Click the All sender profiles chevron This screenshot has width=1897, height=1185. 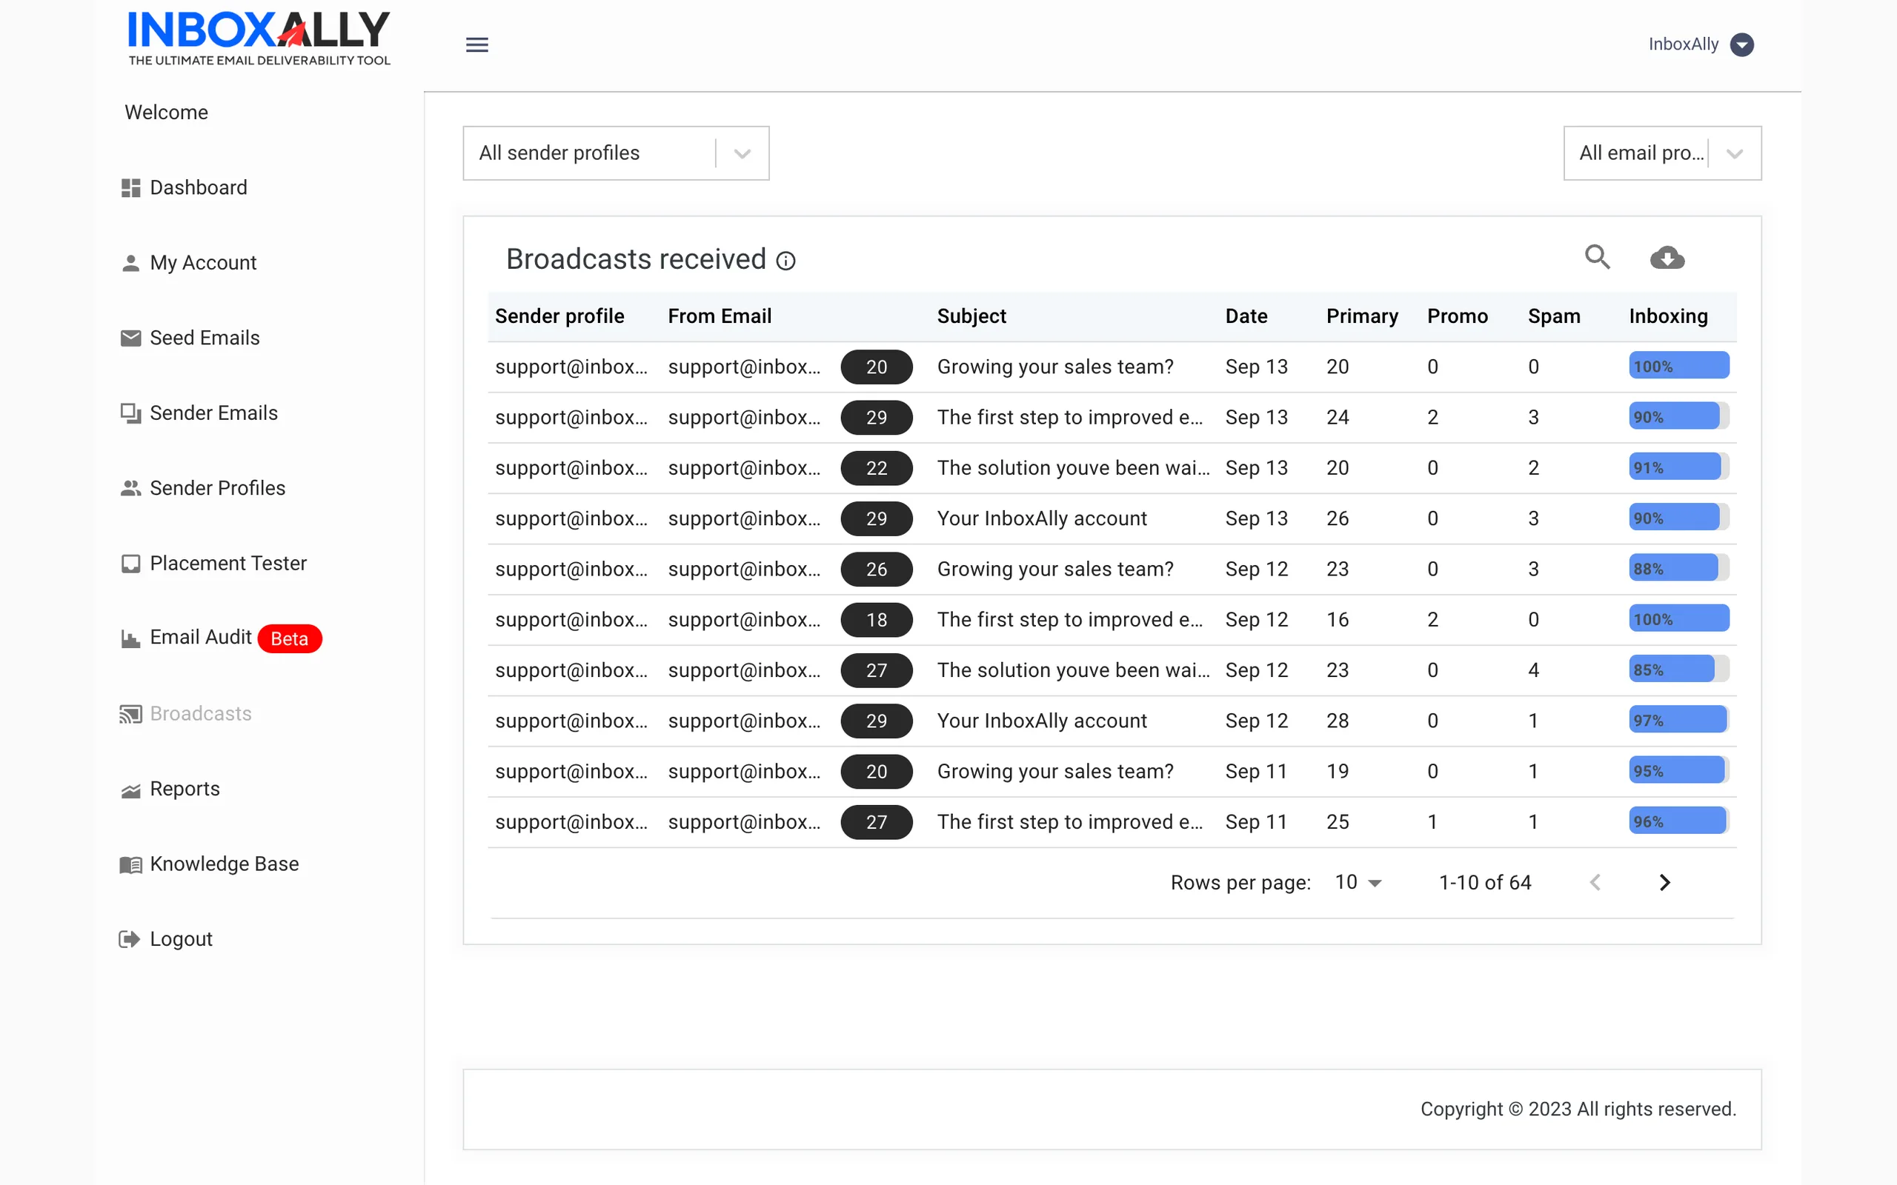coord(742,153)
